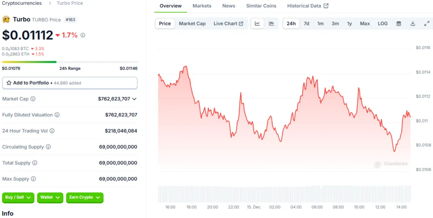Click the 0.0₆1083 BTC price text
Screen dimensions: 433x218
coord(15,49)
